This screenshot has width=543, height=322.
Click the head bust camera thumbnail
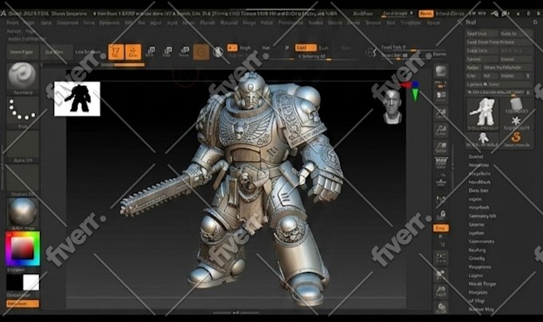point(392,107)
